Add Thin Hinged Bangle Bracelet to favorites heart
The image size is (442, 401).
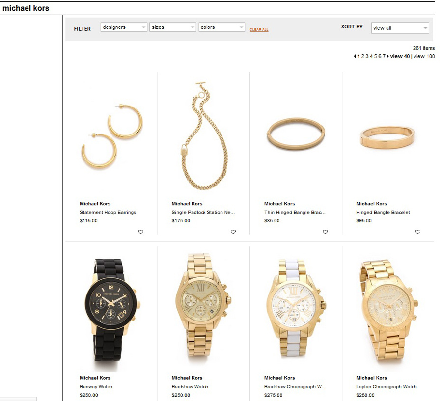pyautogui.click(x=325, y=232)
